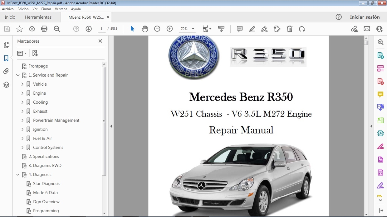Click Iniciar sesión button
Screen dimensions: 387x217
tap(365, 17)
